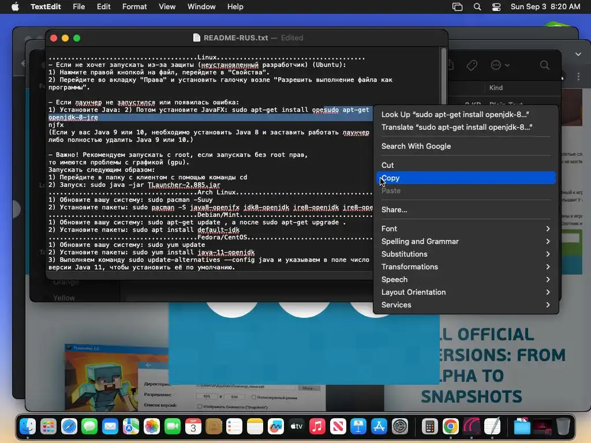Open the File menu
Viewport: 591px width, 443px height.
tap(78, 7)
